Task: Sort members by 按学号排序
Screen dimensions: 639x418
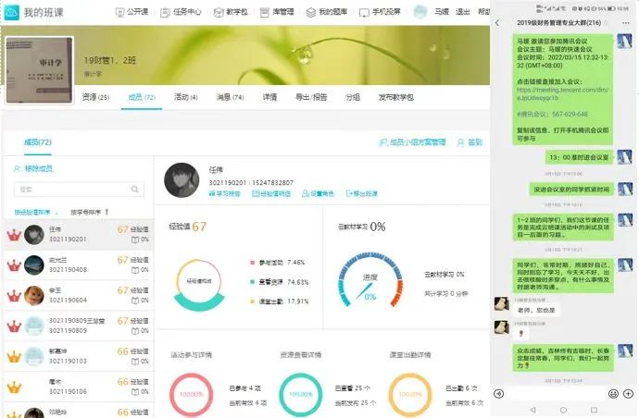Action: 88,212
